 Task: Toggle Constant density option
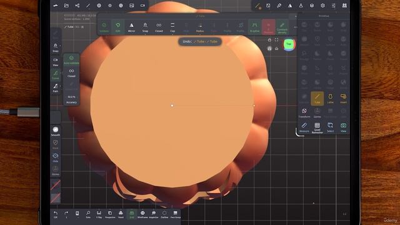[282, 27]
